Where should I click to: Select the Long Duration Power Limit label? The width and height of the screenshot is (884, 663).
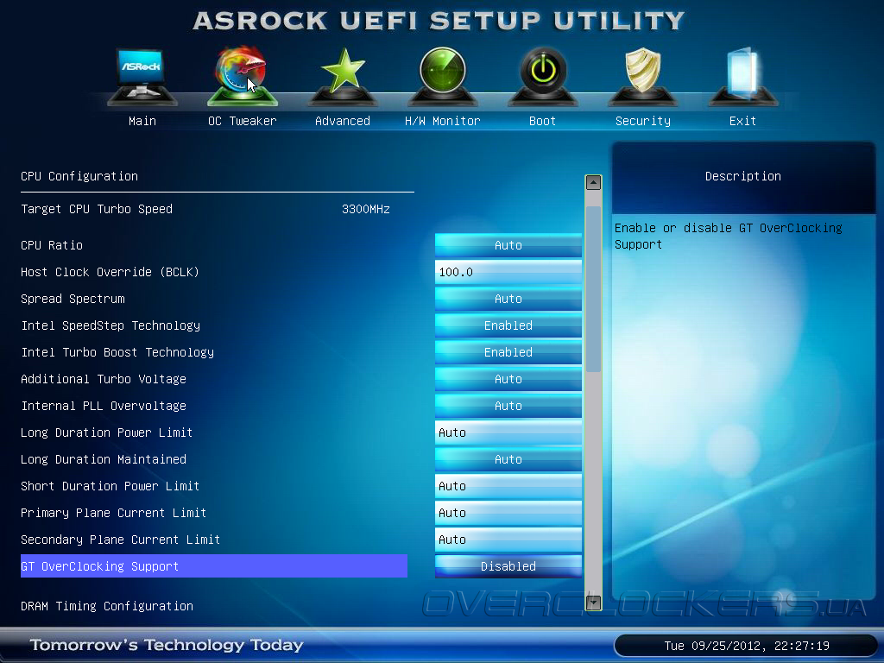(x=106, y=433)
